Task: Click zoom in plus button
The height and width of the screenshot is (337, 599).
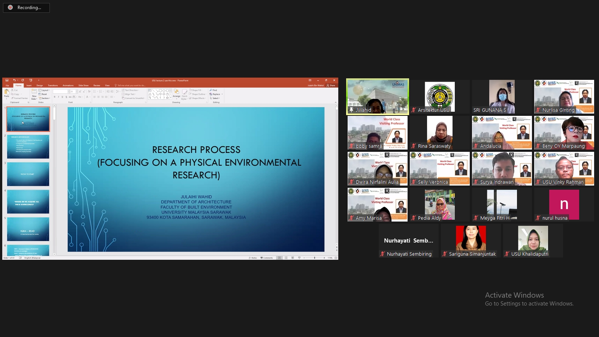Action: 324,258
